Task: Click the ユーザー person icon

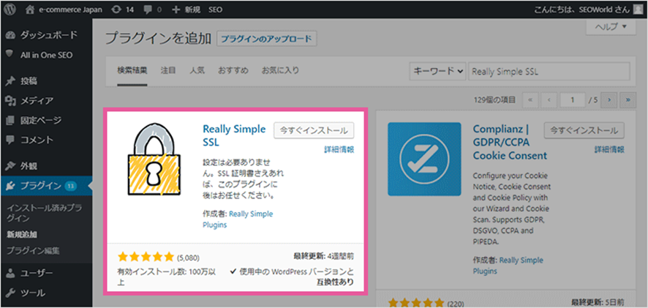Action: click(11, 274)
